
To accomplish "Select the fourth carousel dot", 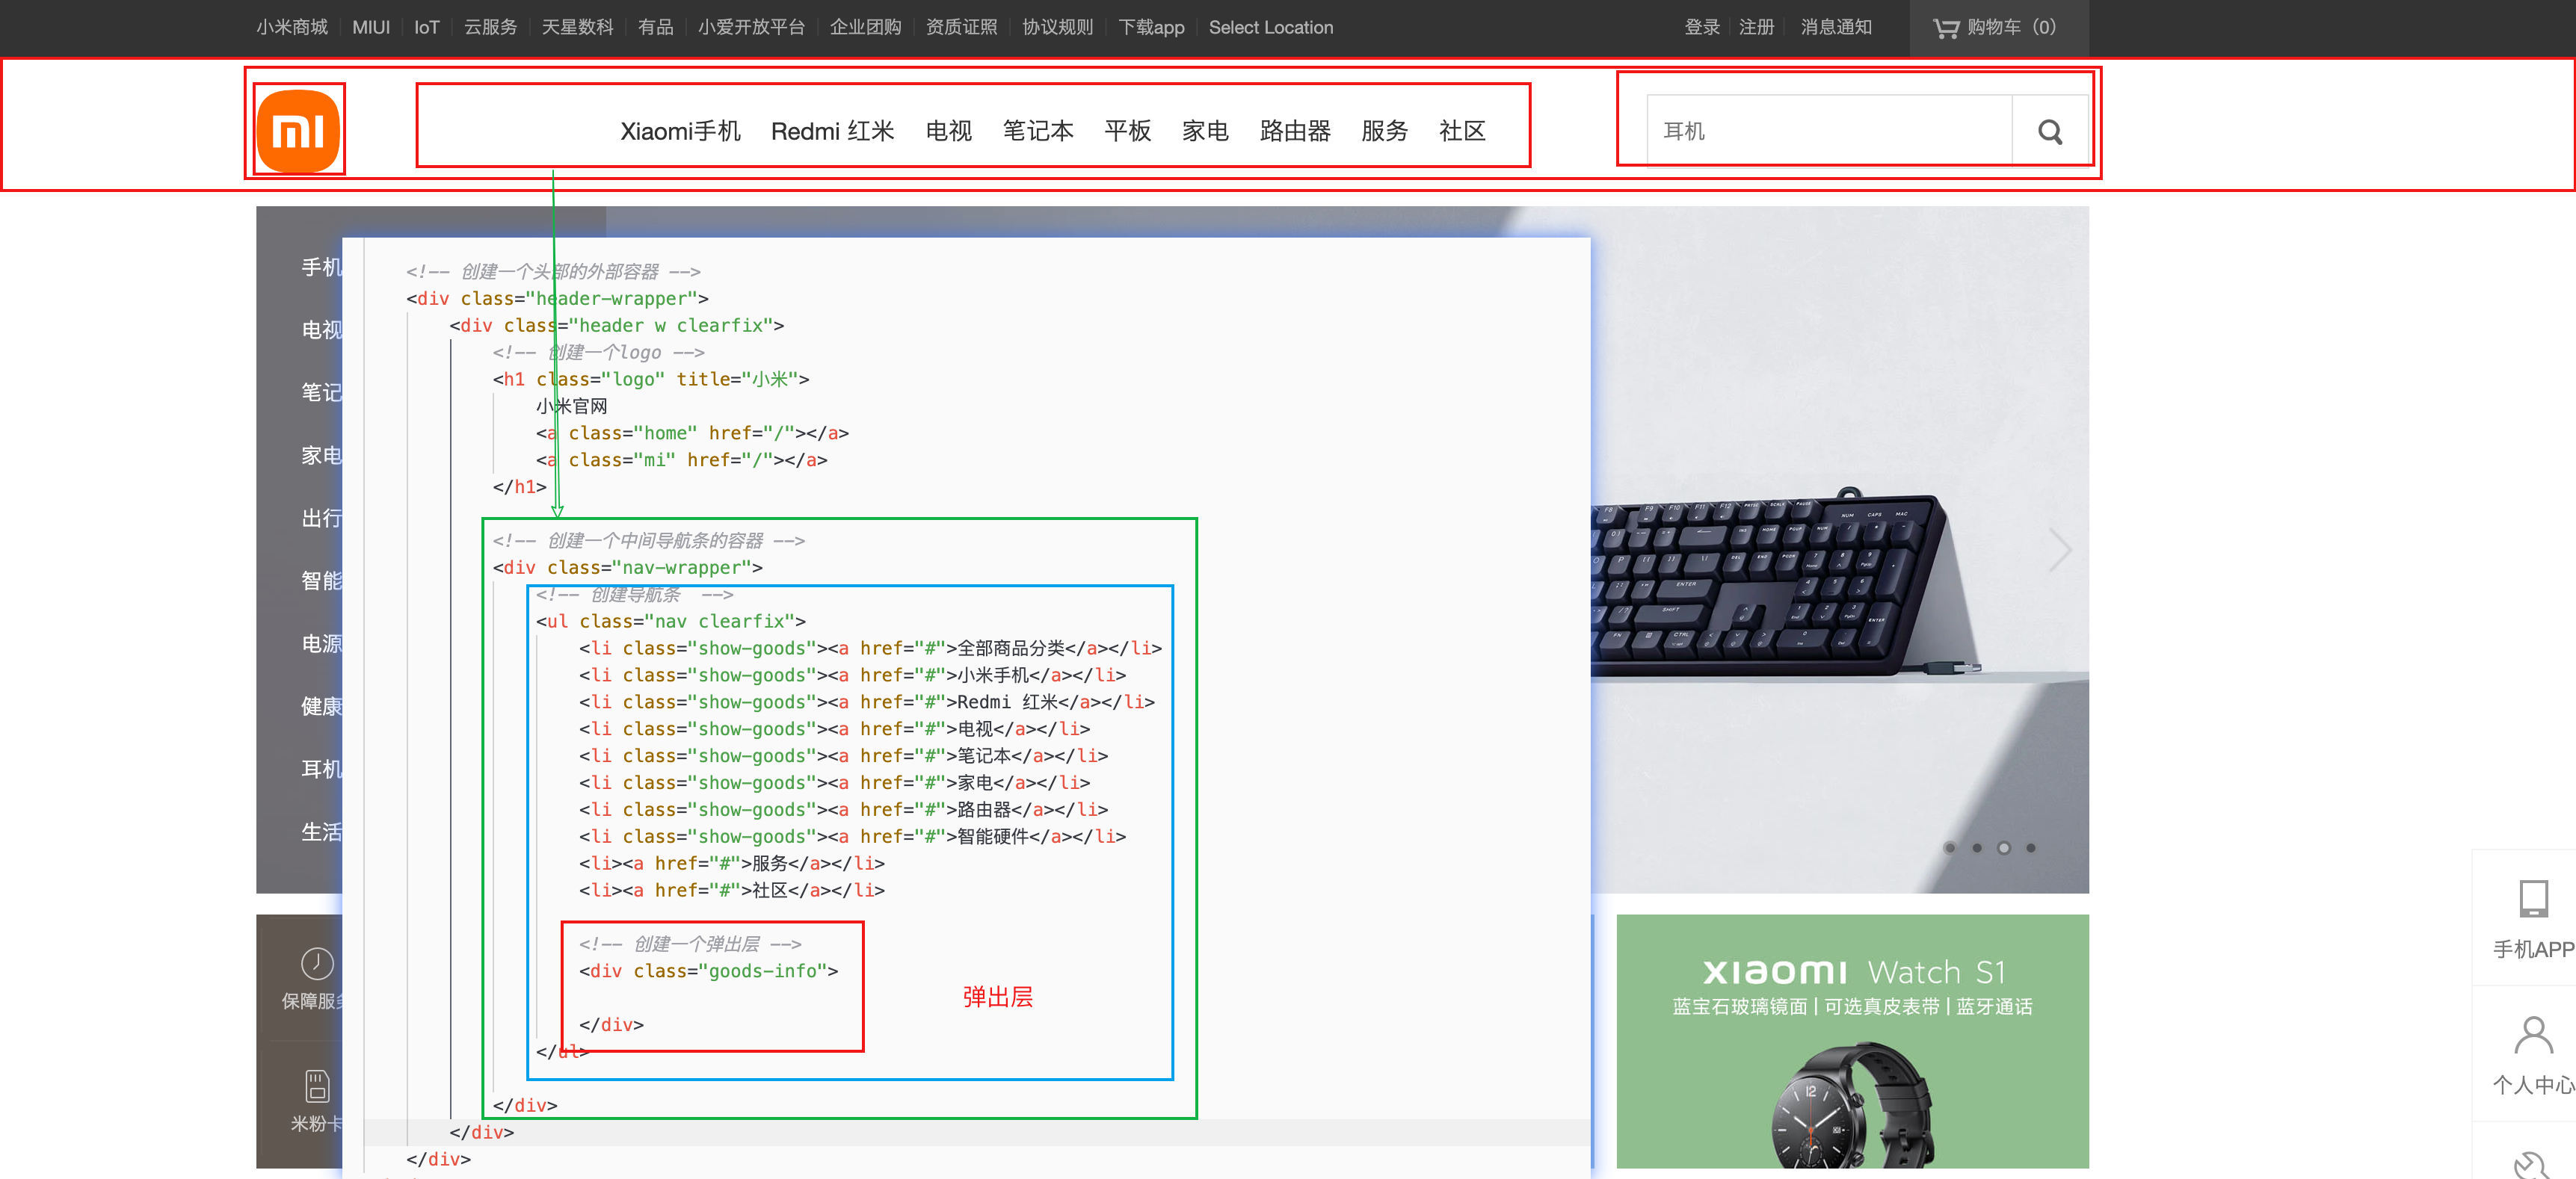I will 2030,847.
